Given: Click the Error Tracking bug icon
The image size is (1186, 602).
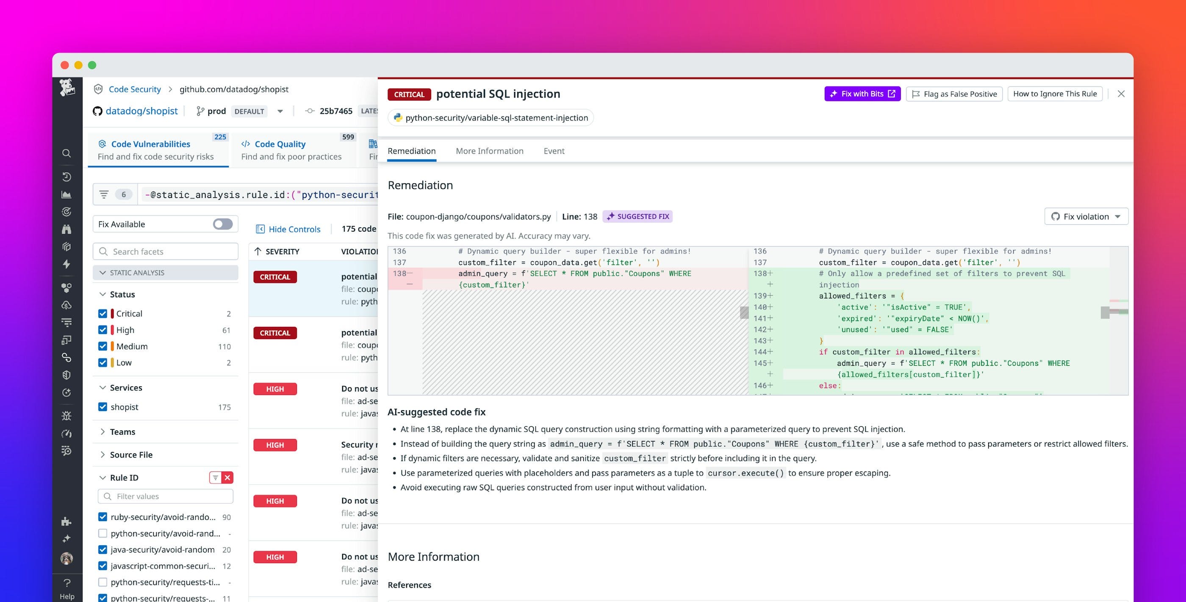Looking at the screenshot, I should (x=67, y=415).
